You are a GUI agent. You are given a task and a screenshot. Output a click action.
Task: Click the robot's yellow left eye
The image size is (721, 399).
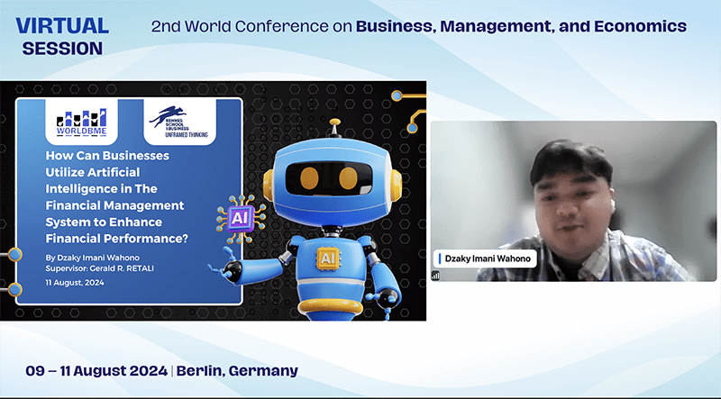[x=309, y=177]
